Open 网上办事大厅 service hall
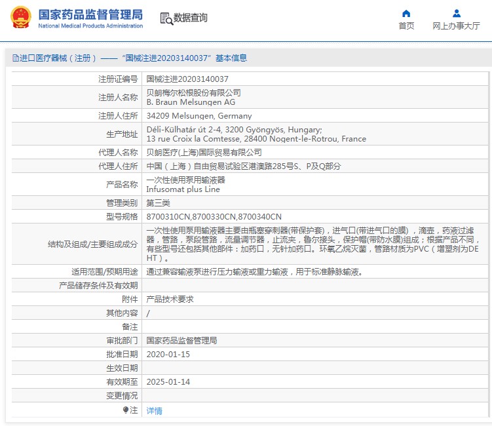This screenshot has height=426, width=492. (456, 26)
